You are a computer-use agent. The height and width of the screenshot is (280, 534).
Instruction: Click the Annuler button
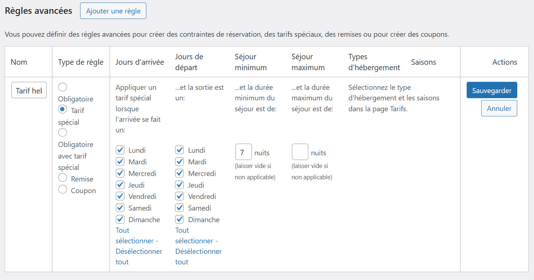[x=499, y=108]
